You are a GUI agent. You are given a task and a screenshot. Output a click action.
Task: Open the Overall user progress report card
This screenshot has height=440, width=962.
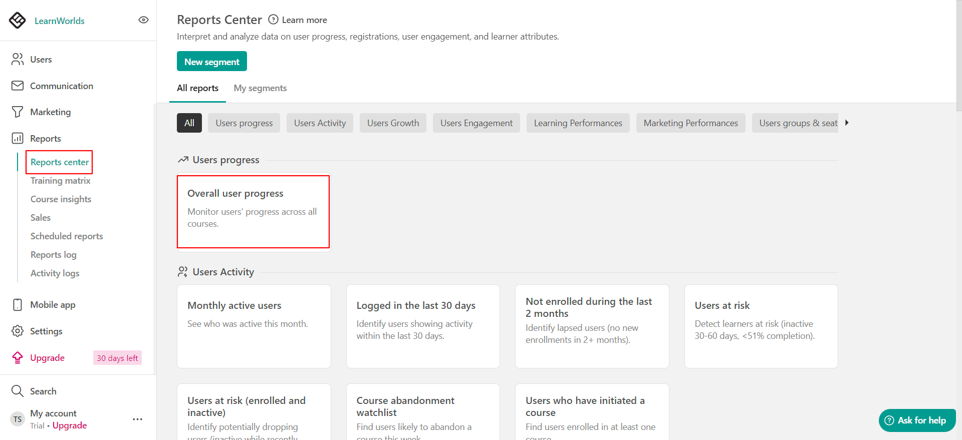(253, 211)
